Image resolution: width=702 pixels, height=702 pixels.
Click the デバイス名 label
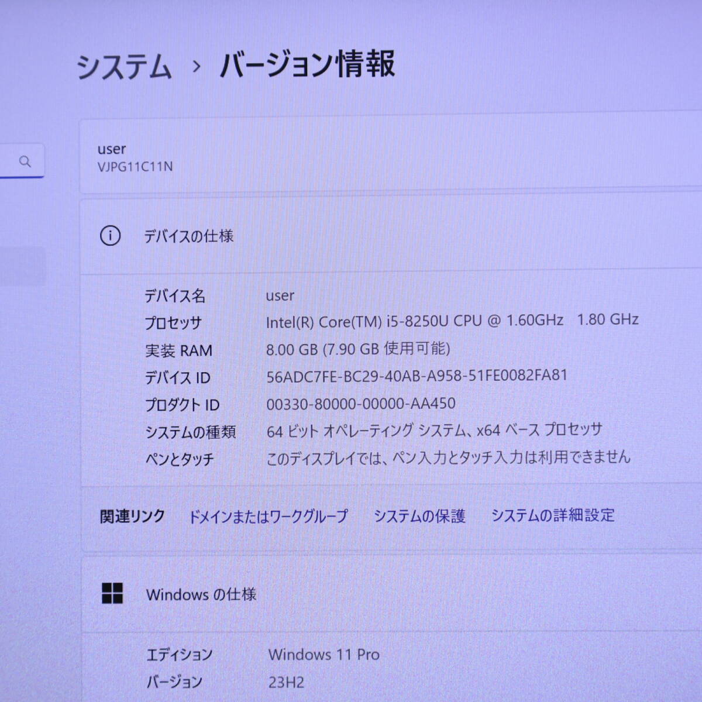tap(175, 296)
